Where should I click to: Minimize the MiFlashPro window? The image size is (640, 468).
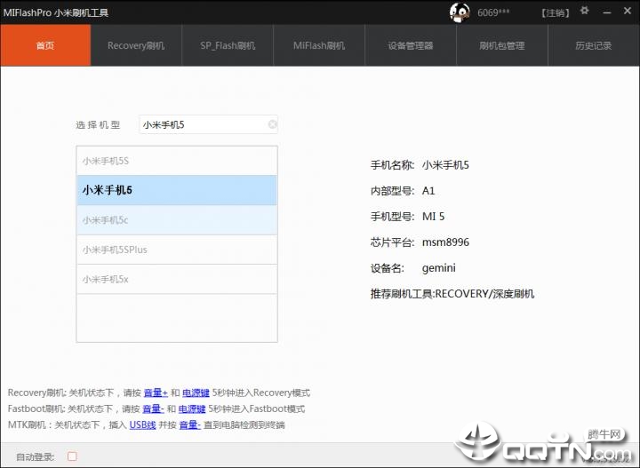(607, 12)
